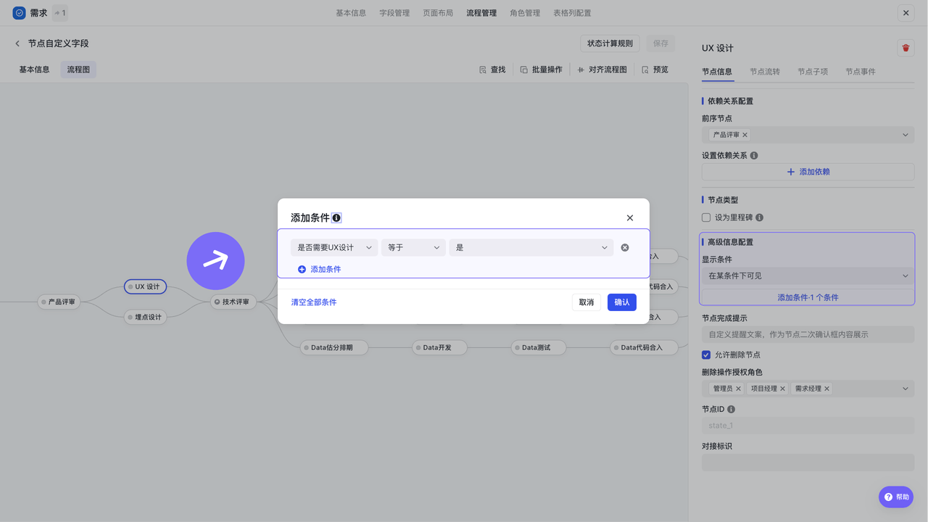The image size is (928, 522).
Task: Remove the 项目经理 role tag
Action: pyautogui.click(x=782, y=389)
